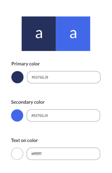Click the "Secondary color" heading label
This screenshot has width=112, height=173.
28,102
